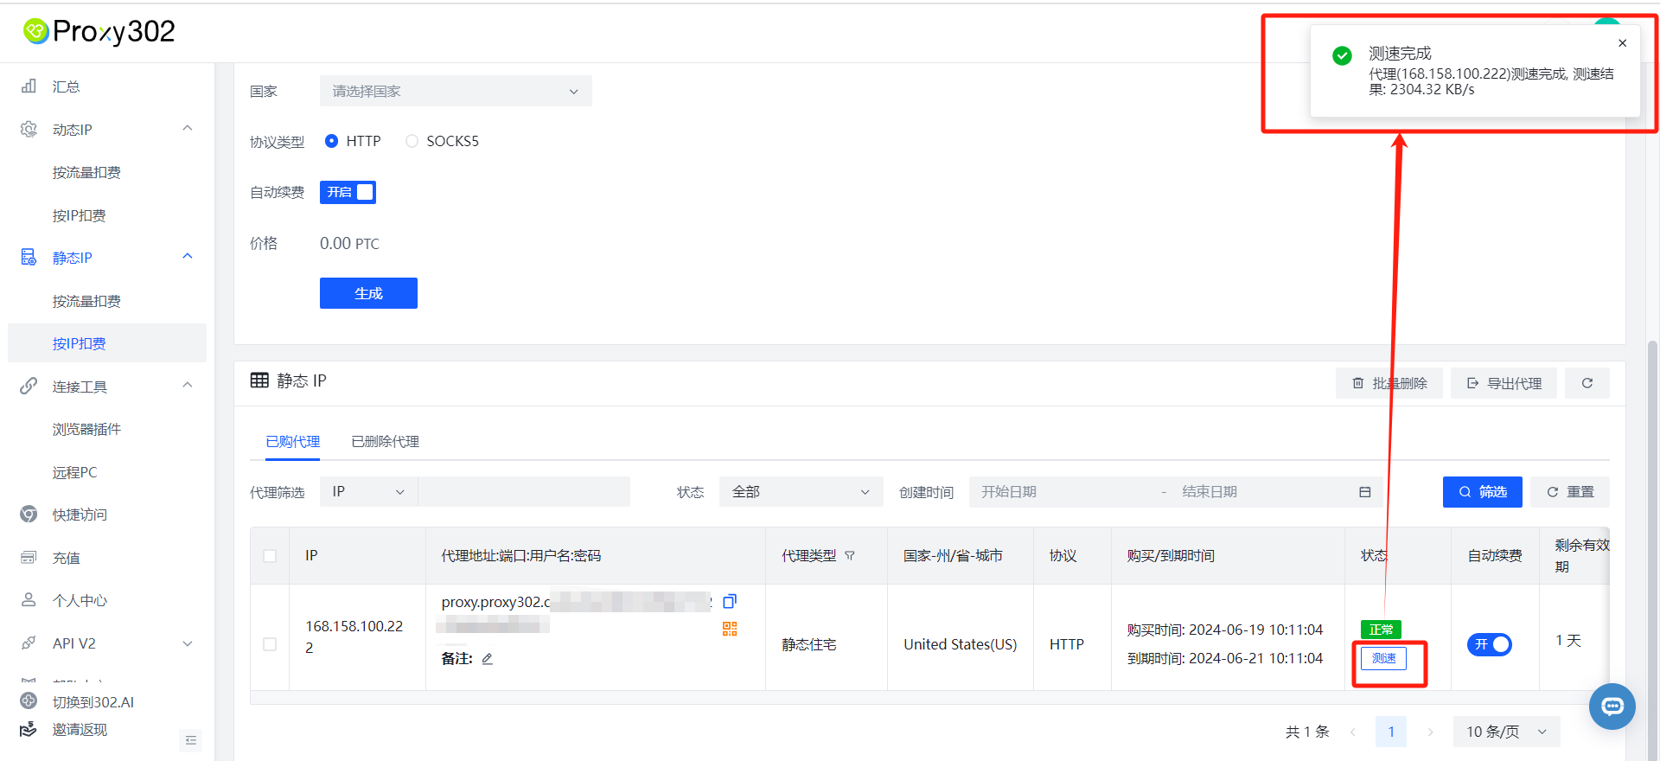The height and width of the screenshot is (761, 1660).
Task: Click the 静态IP server icon
Action: [x=29, y=257]
